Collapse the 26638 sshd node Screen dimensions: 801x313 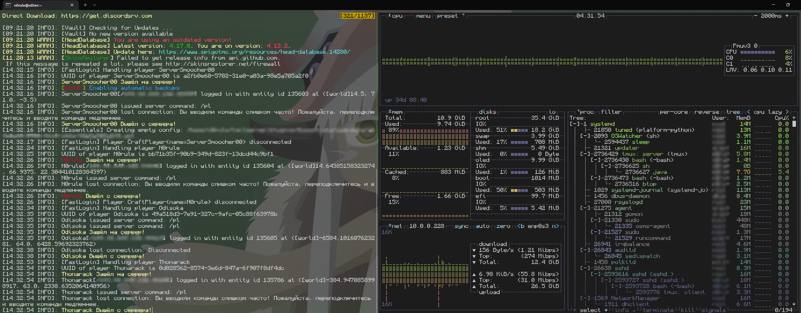pyautogui.click(x=585, y=268)
